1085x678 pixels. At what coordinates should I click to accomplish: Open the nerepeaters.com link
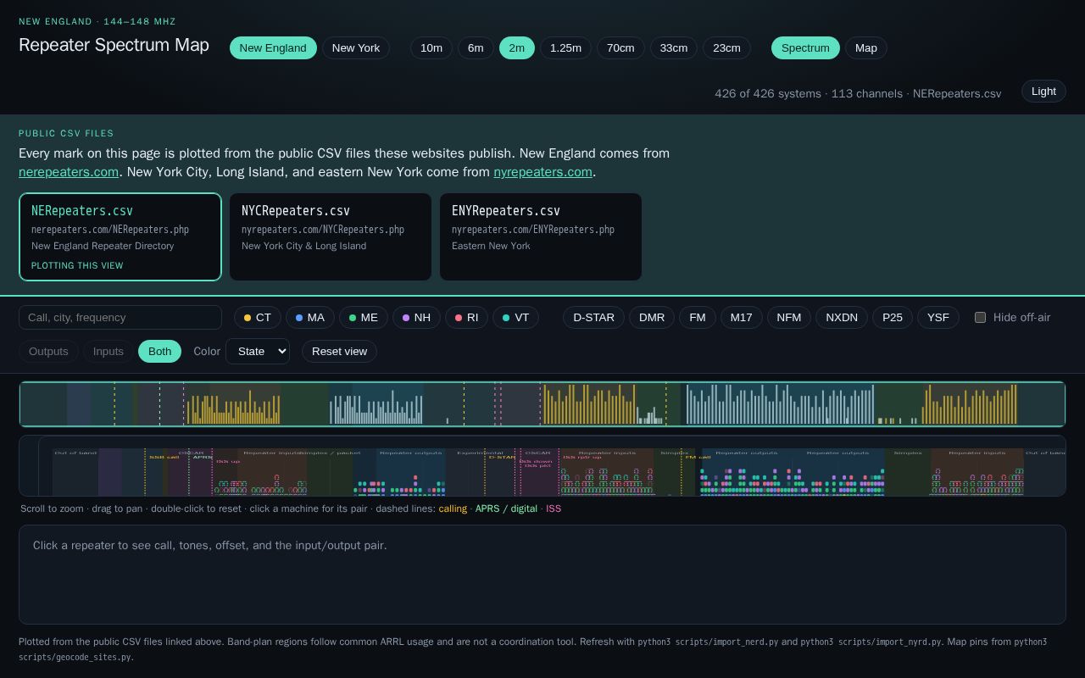[69, 172]
